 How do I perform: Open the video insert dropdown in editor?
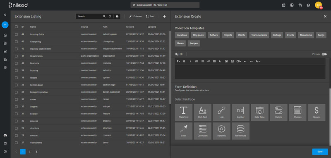[x=239, y=61]
